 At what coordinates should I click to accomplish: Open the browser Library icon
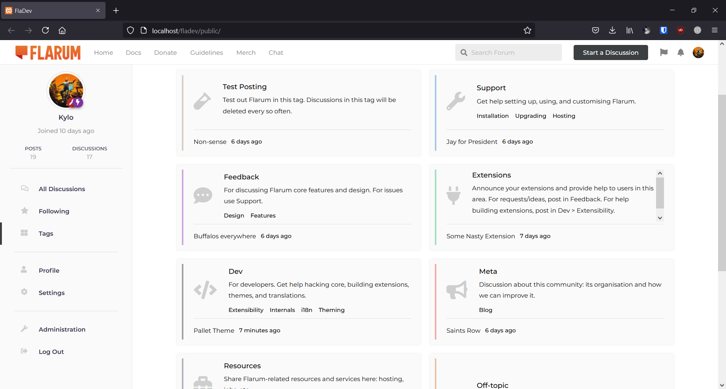click(630, 30)
